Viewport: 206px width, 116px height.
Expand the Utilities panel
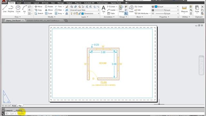(186, 17)
